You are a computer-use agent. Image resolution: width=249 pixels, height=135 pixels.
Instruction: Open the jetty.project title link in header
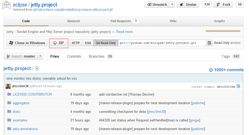pos(44,5)
